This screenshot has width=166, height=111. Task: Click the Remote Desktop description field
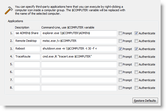(27, 41)
